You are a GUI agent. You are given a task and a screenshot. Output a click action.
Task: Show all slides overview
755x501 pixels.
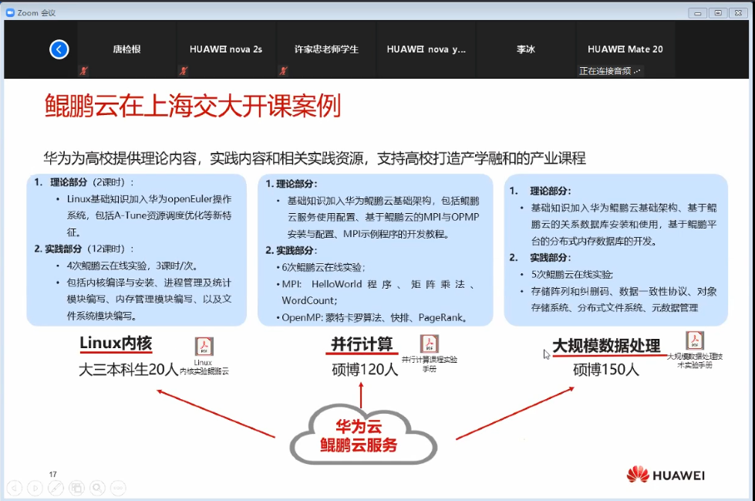[x=76, y=487]
